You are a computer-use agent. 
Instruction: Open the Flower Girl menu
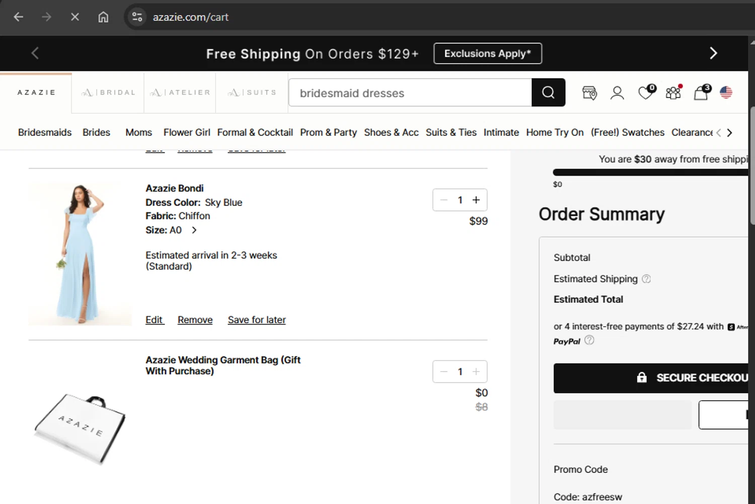click(x=187, y=132)
